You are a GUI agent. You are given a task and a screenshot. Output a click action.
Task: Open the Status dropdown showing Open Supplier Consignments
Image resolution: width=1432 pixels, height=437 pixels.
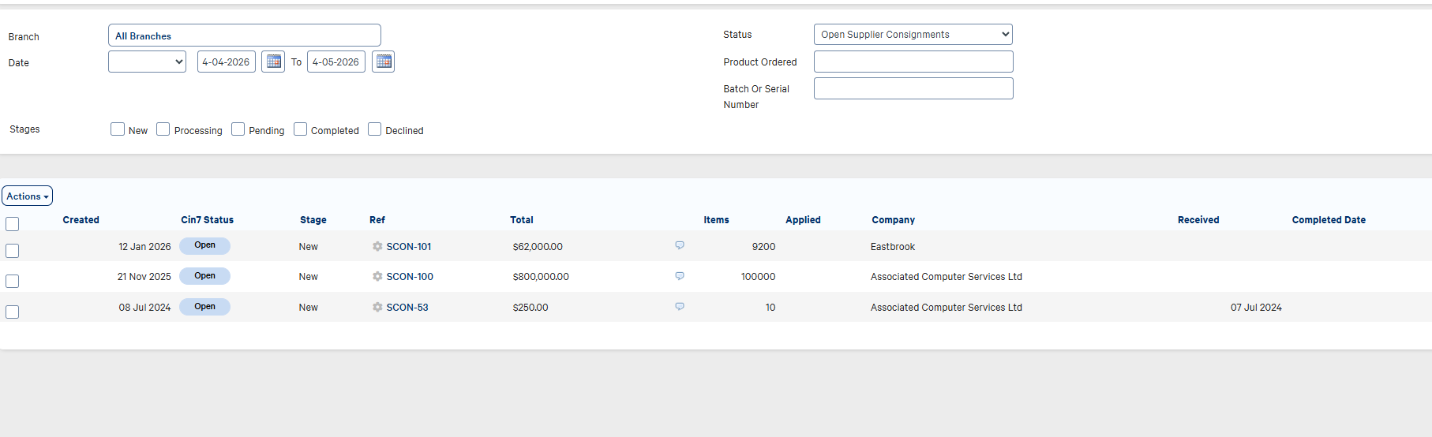click(913, 35)
